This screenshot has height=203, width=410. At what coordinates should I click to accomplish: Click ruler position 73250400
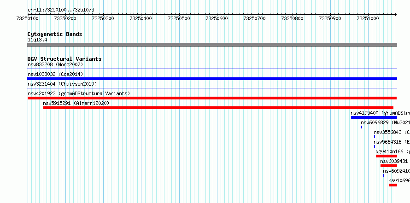[141, 18]
